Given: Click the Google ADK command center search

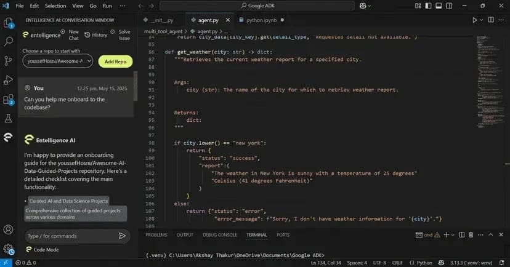Looking at the screenshot, I should 257,6.
